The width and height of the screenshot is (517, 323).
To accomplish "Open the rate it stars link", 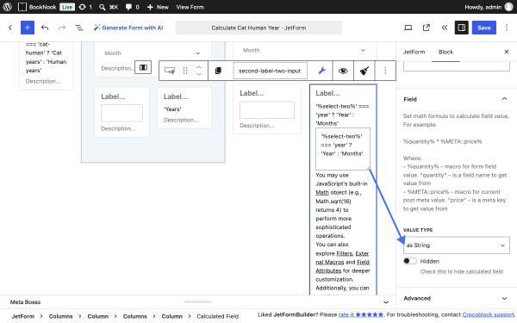I will pyautogui.click(x=361, y=314).
